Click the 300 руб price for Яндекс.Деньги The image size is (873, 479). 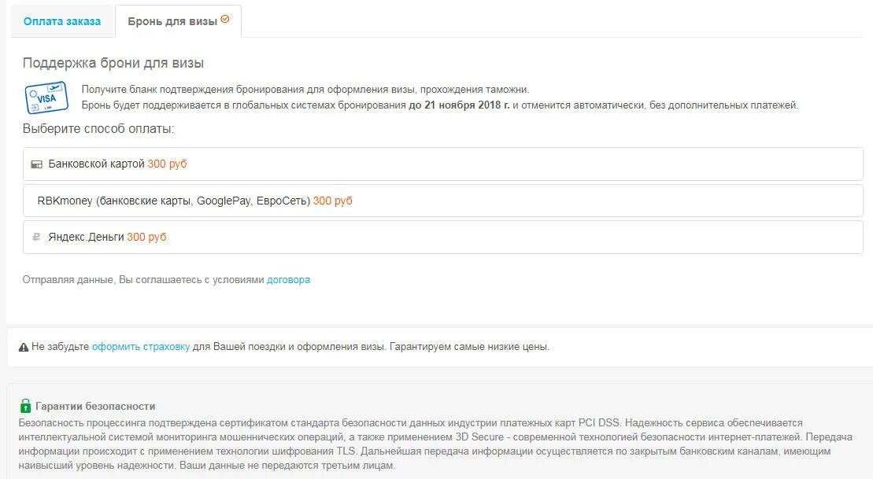(x=146, y=237)
